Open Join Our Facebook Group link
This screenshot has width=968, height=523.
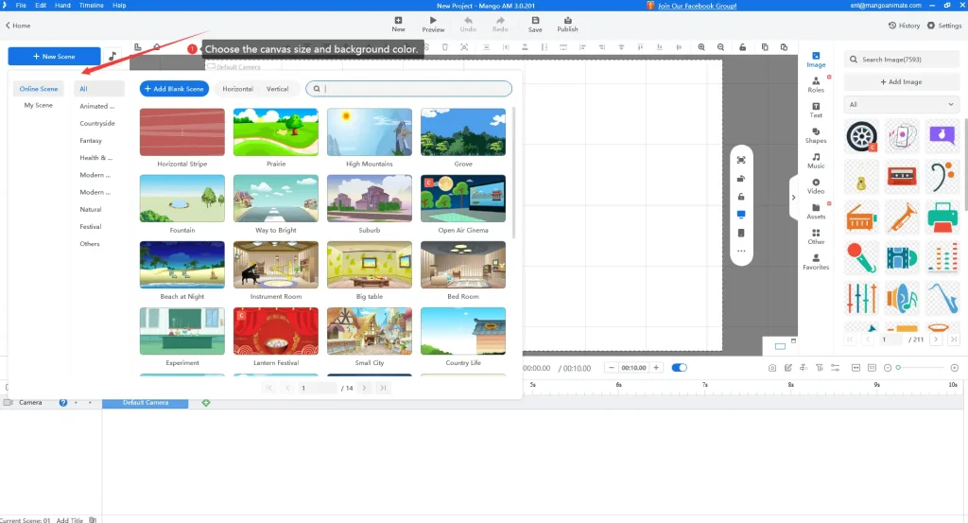(697, 6)
